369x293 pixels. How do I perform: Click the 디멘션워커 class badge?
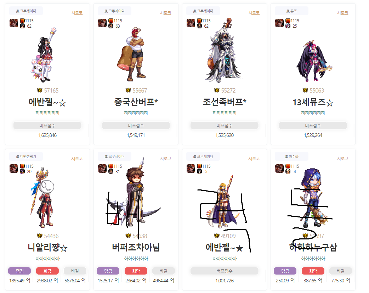click(x=26, y=156)
